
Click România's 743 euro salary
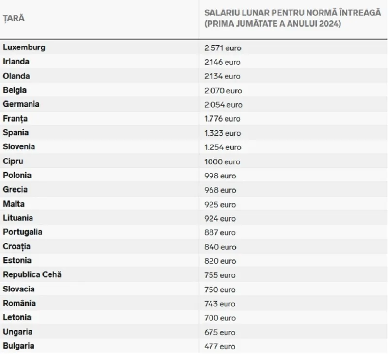point(220,303)
